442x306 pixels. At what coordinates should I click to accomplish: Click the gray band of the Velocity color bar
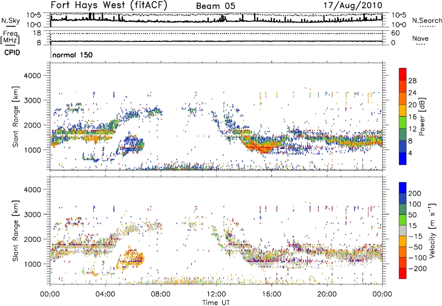coord(403,230)
